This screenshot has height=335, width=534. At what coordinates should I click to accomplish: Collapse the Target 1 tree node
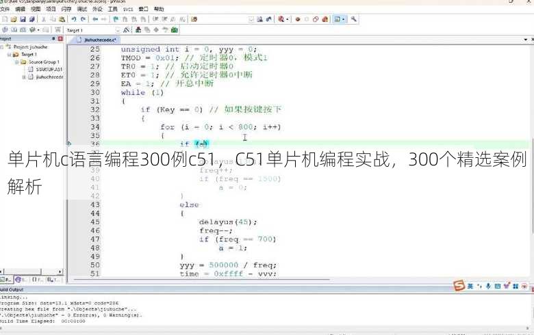tap(9, 55)
